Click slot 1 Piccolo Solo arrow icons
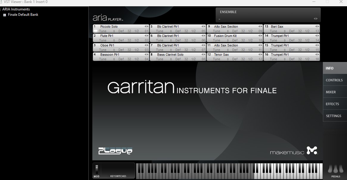Viewport: 347px width, 180px height. [x=146, y=27]
